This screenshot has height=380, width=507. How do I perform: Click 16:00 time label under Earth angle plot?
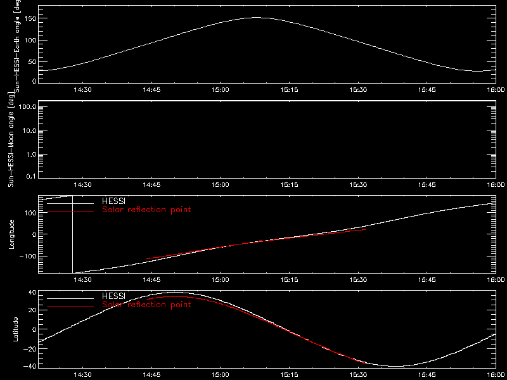pyautogui.click(x=496, y=90)
